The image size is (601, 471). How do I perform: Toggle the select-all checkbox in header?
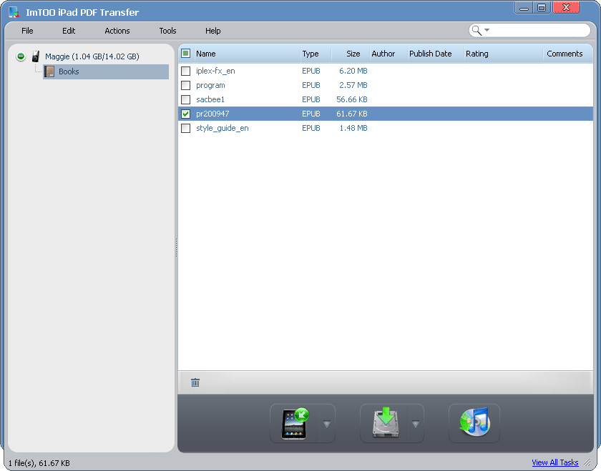pyautogui.click(x=185, y=53)
